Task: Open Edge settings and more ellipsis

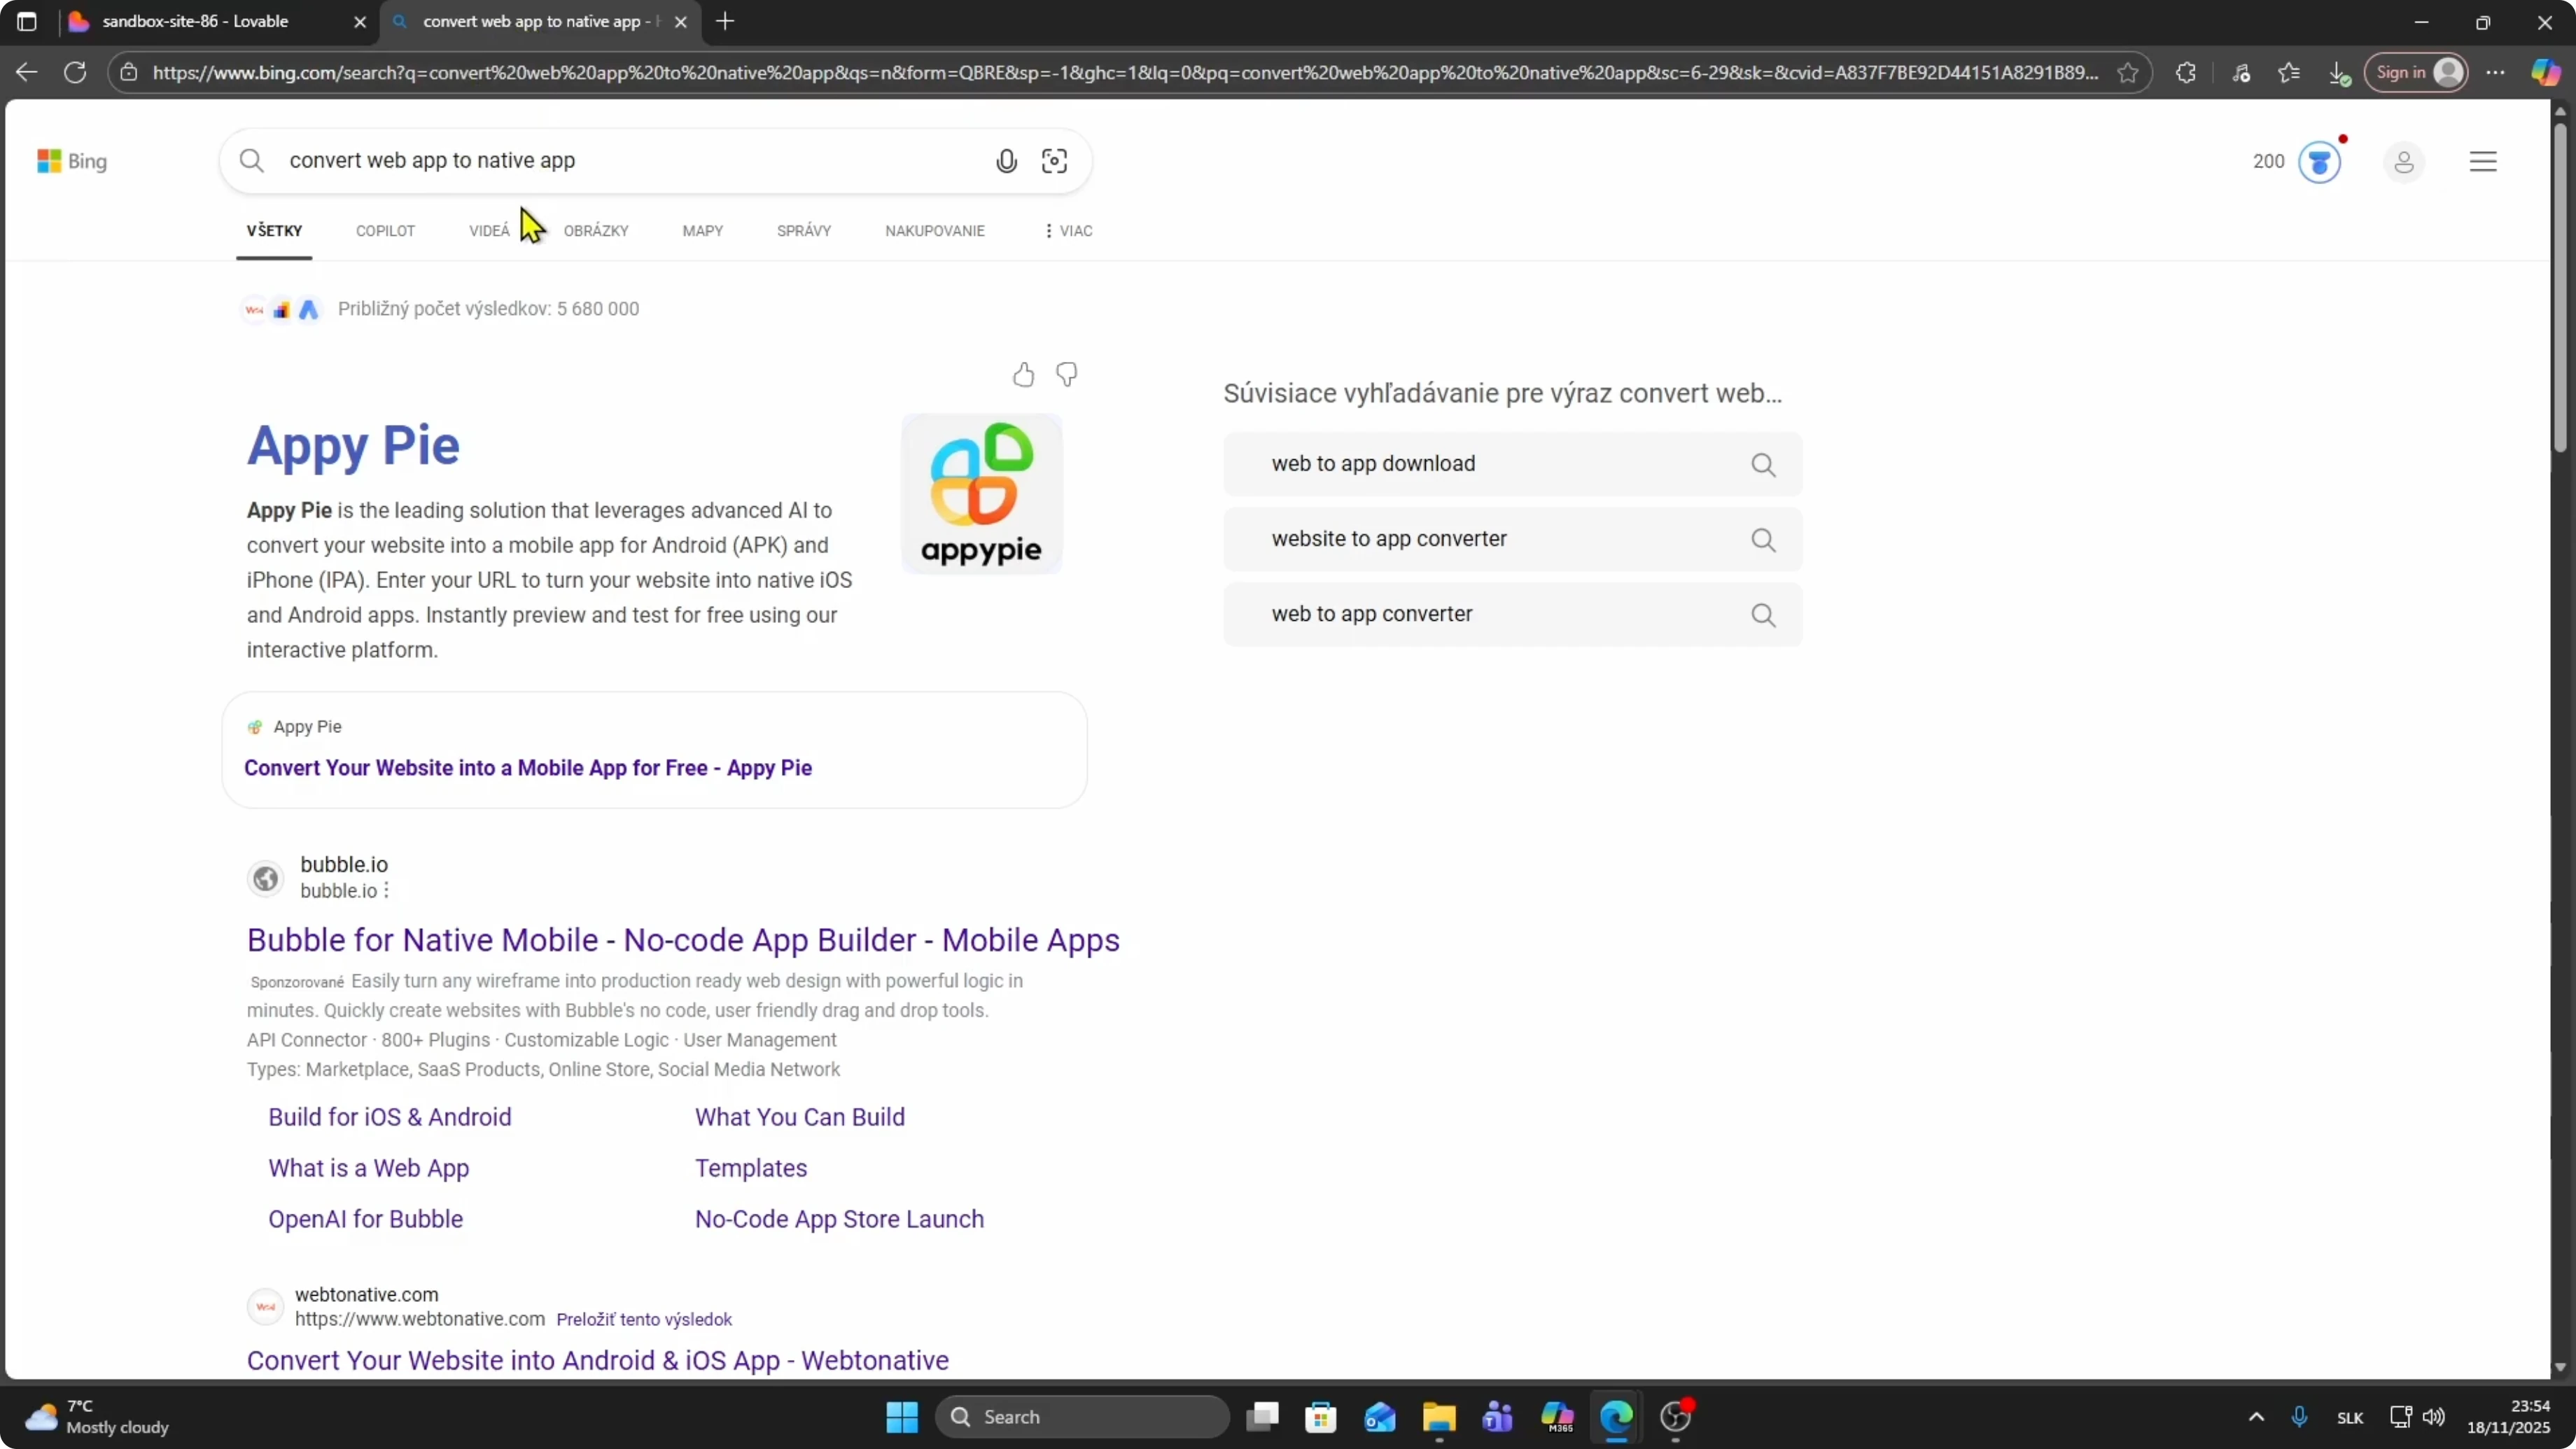Action: pos(2496,72)
